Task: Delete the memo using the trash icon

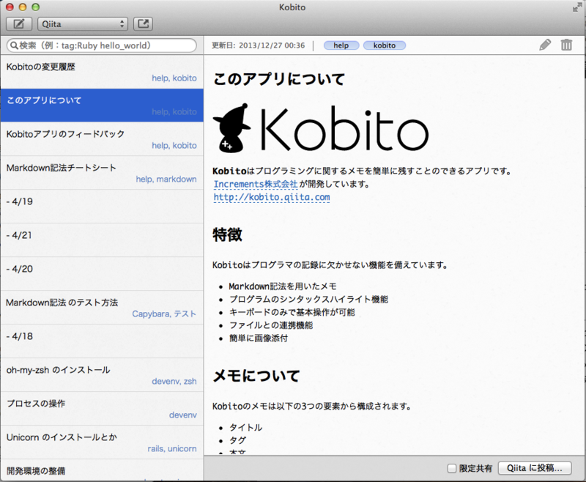Action: (x=566, y=45)
